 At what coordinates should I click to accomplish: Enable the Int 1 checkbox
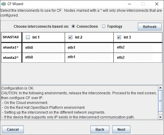click(28, 37)
